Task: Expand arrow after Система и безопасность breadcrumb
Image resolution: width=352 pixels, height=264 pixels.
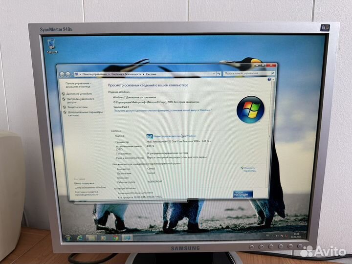Action: (x=143, y=74)
